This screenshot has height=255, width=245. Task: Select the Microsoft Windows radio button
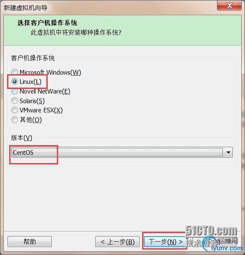pyautogui.click(x=15, y=72)
